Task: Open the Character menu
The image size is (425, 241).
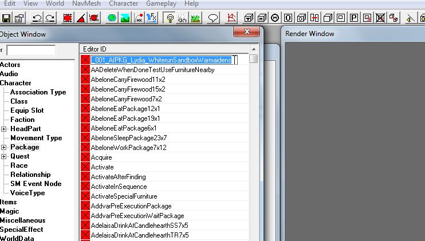Action: click(x=123, y=3)
